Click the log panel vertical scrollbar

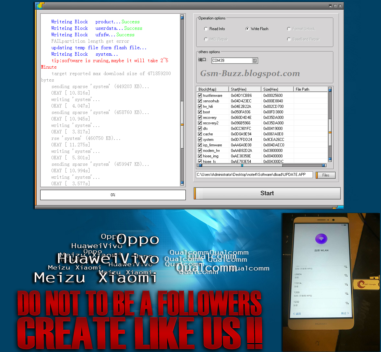182,100
